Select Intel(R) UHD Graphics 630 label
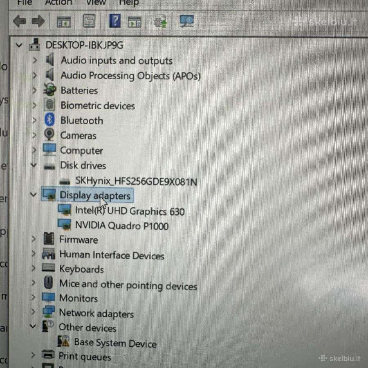Viewport: 368px width, 368px height. [130, 211]
